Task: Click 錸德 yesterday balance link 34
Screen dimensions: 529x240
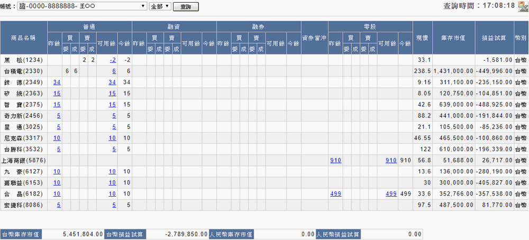Action: point(57,82)
